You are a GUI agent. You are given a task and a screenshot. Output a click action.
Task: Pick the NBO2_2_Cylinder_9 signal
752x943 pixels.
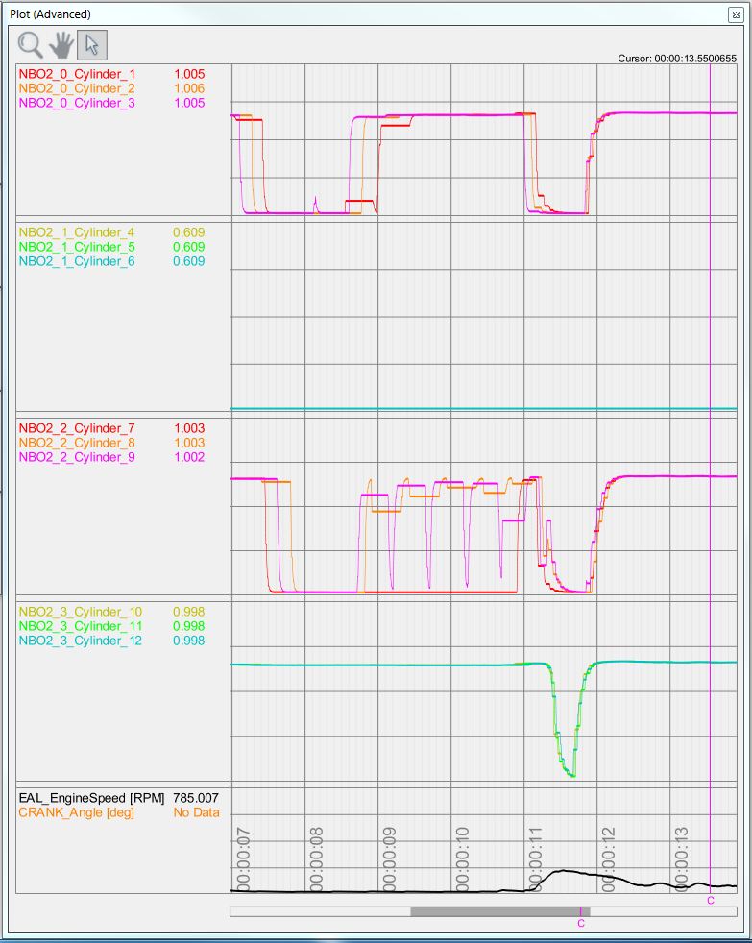point(78,457)
